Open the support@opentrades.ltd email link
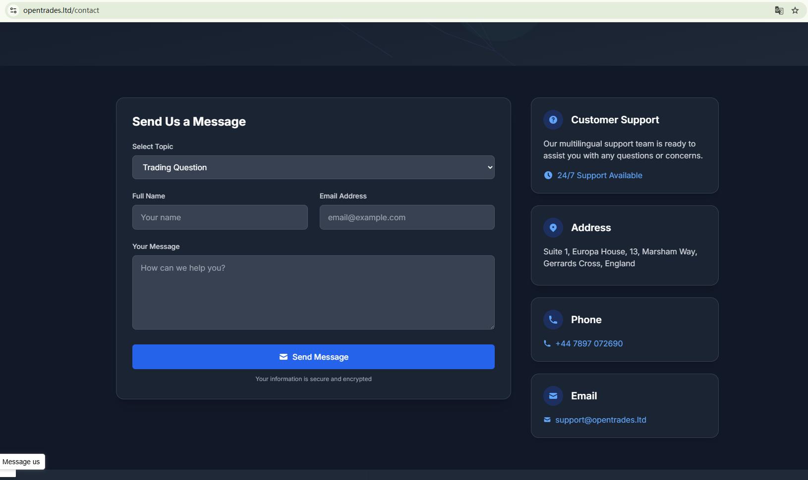This screenshot has height=480, width=808. pos(600,420)
